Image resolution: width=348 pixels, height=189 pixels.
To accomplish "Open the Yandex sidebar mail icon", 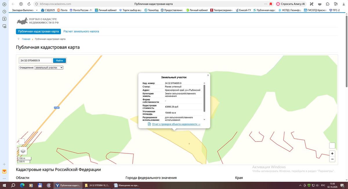I will pos(4,172).
